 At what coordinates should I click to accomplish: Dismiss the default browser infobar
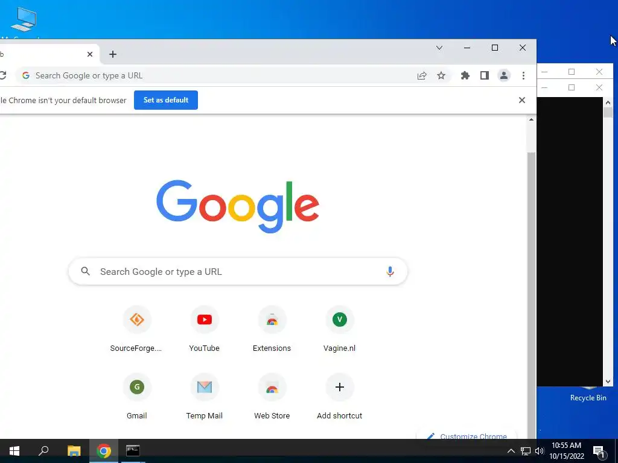522,100
